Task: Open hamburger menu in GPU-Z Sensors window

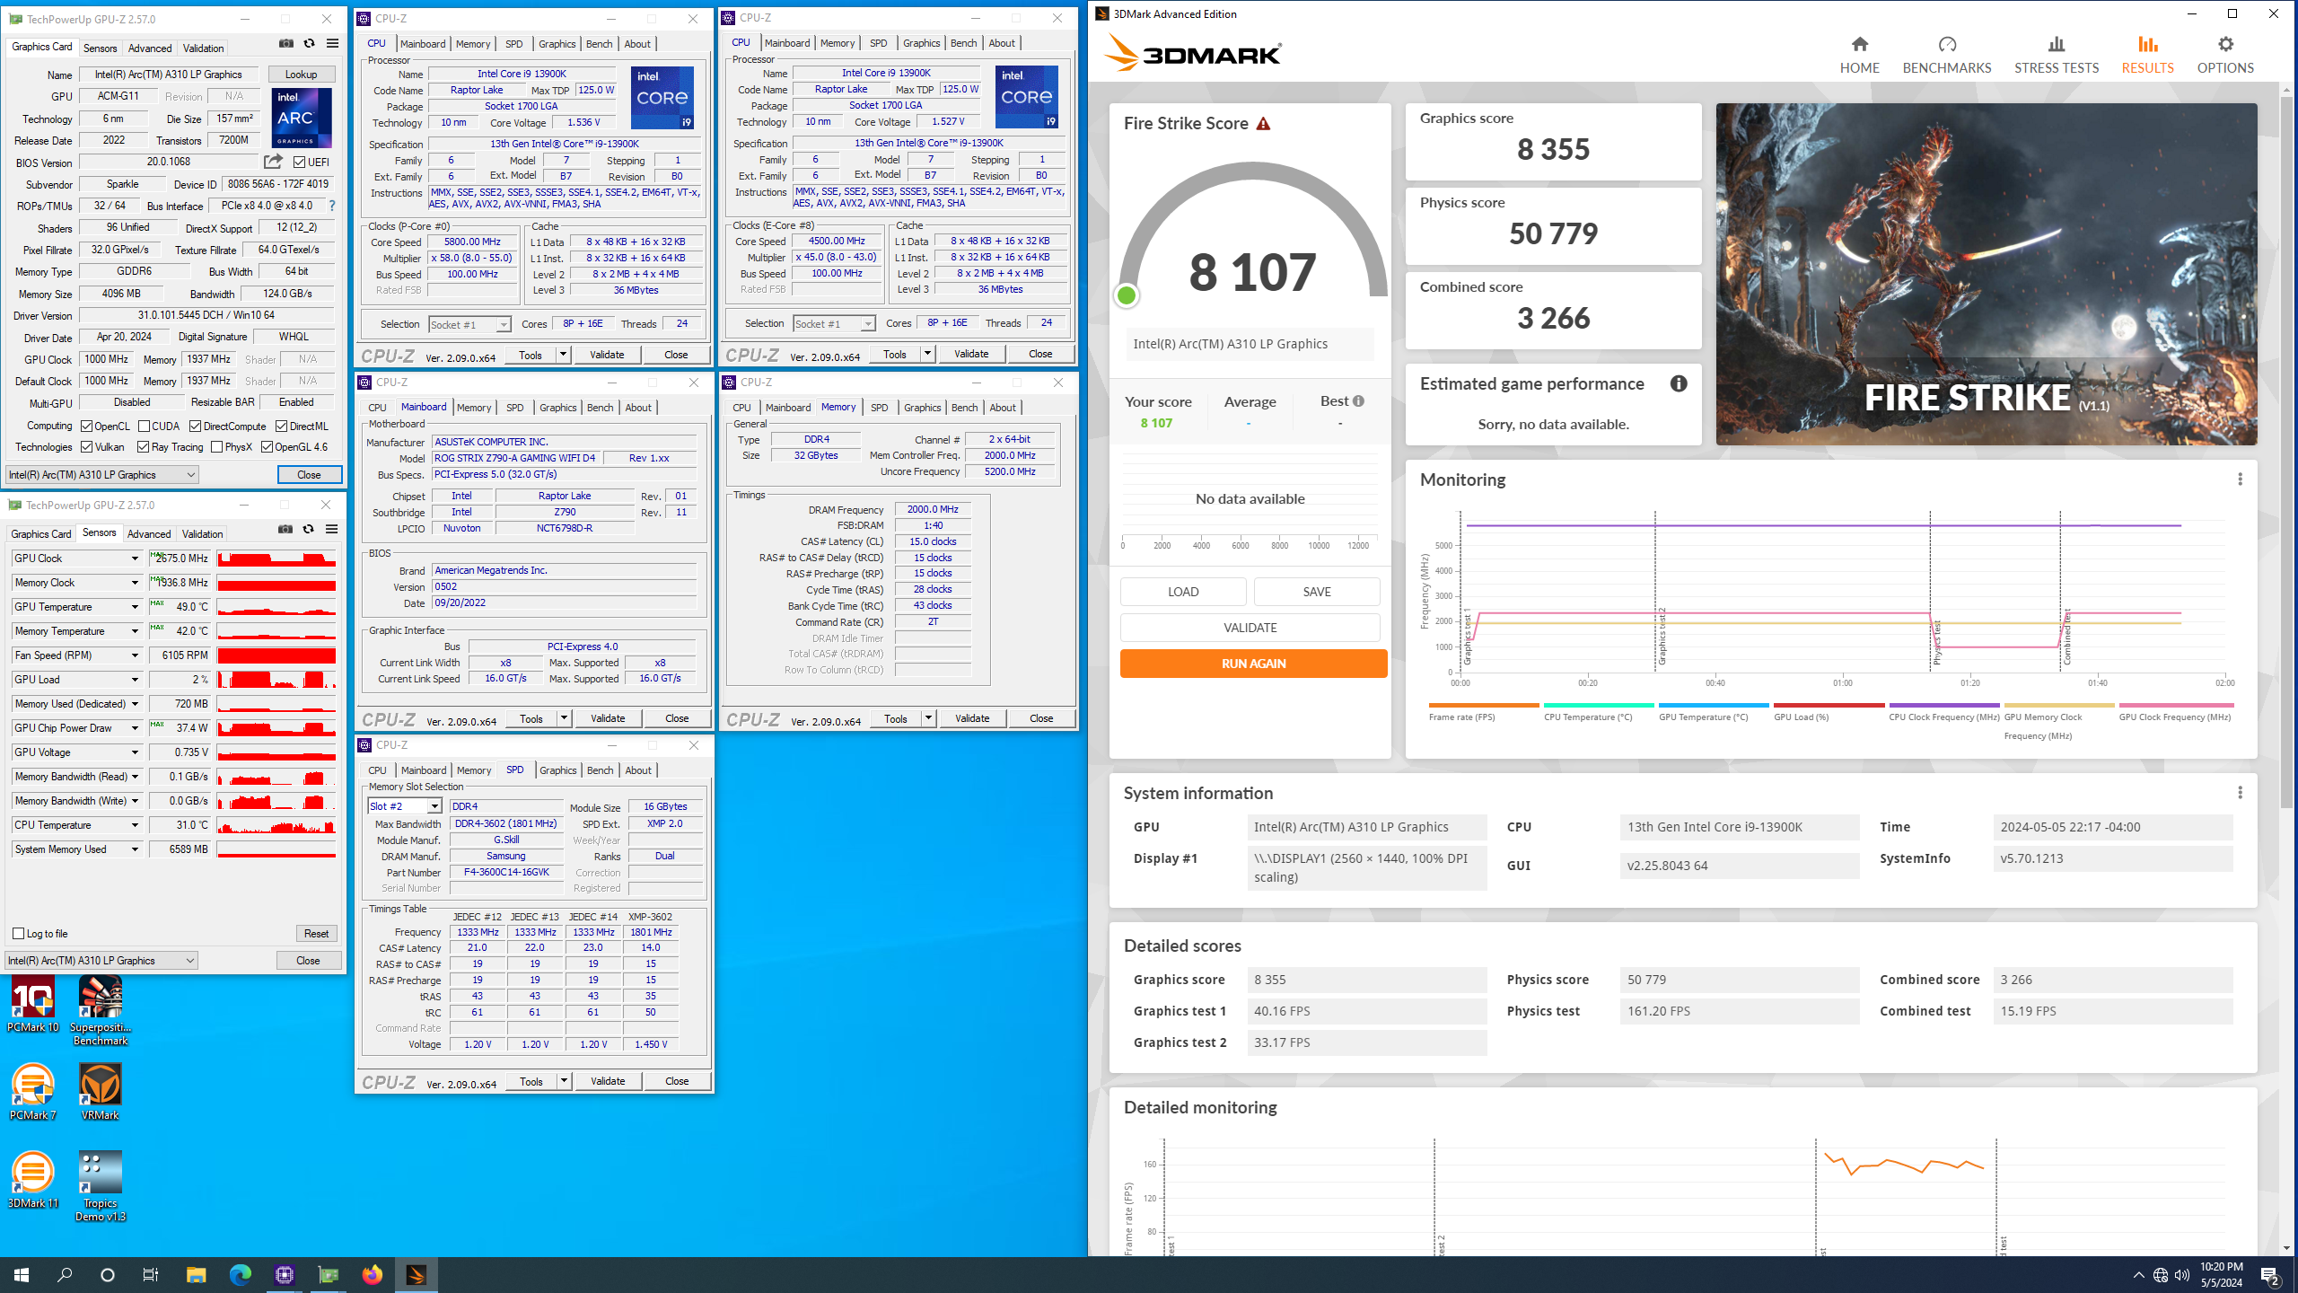Action: pos(331,529)
